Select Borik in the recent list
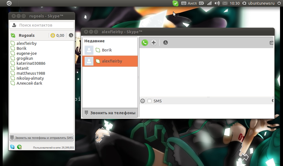283x166 pixels. tap(110, 50)
